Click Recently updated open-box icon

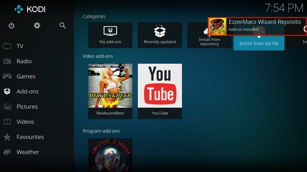(x=160, y=31)
